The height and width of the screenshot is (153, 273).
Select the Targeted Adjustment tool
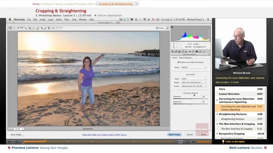click(26, 28)
